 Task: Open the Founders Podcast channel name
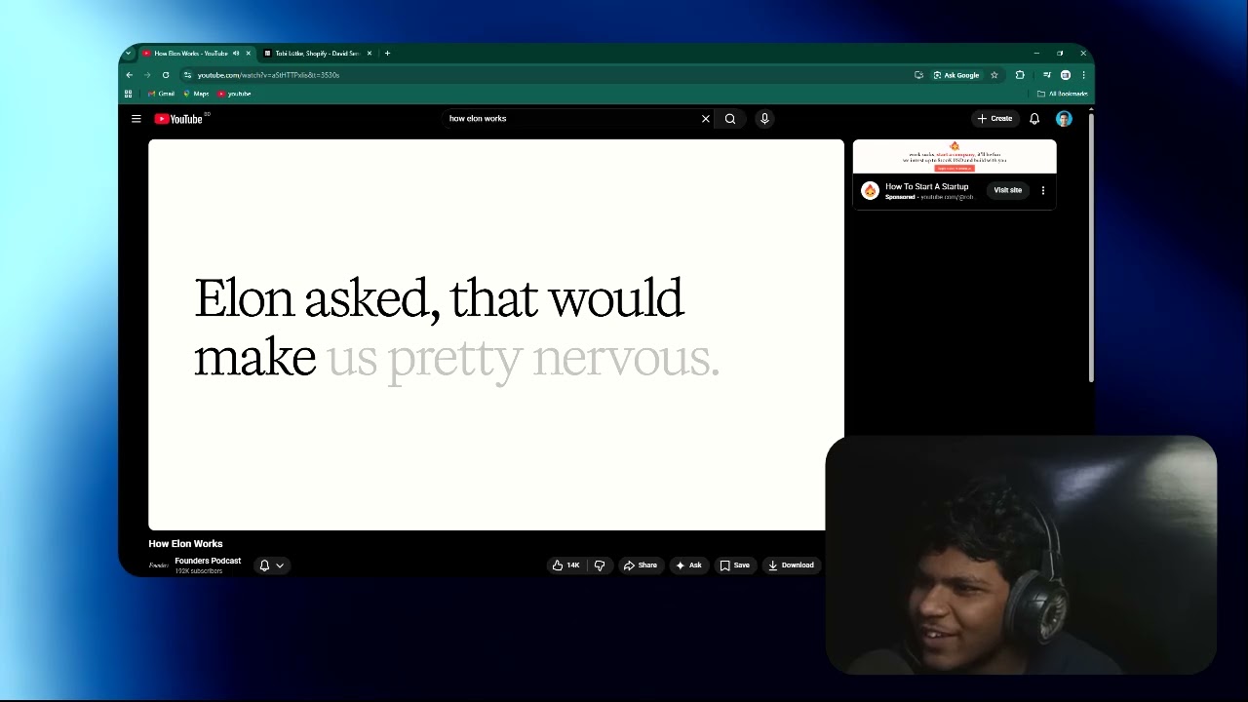(x=208, y=562)
